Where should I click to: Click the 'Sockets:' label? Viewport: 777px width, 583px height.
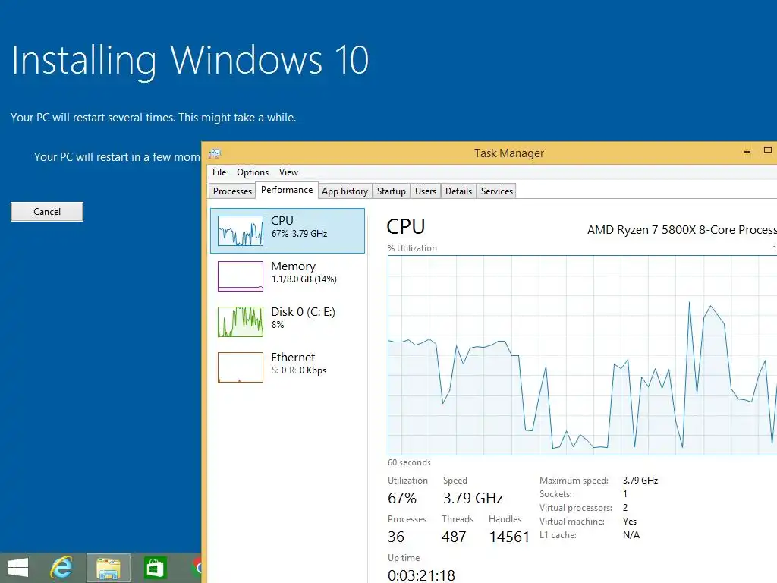555,494
